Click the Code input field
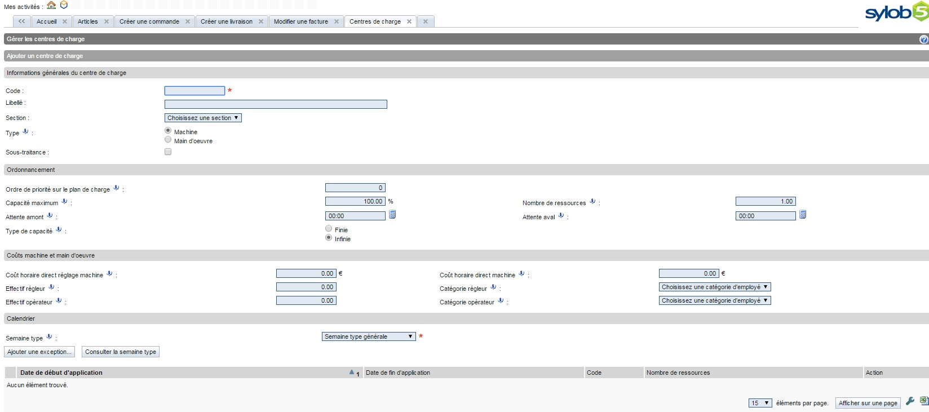 pos(194,90)
